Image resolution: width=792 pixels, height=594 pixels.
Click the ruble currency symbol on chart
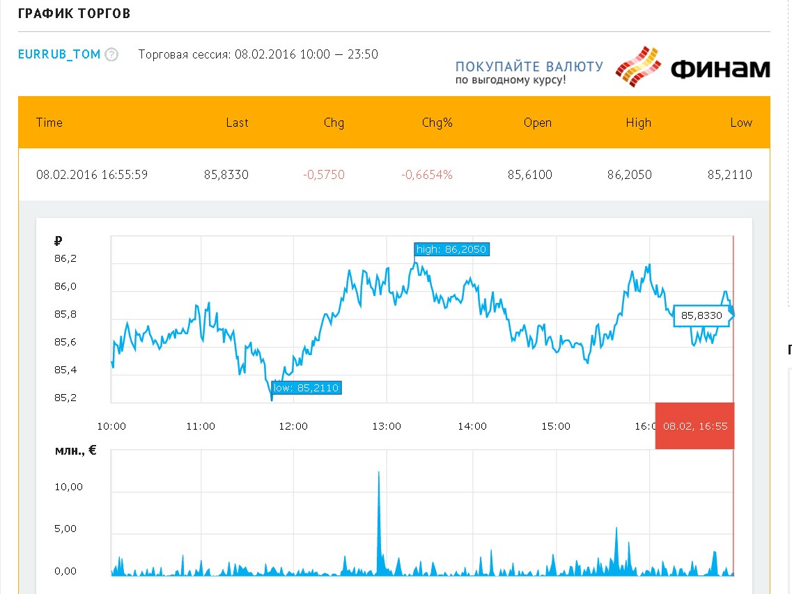(59, 242)
